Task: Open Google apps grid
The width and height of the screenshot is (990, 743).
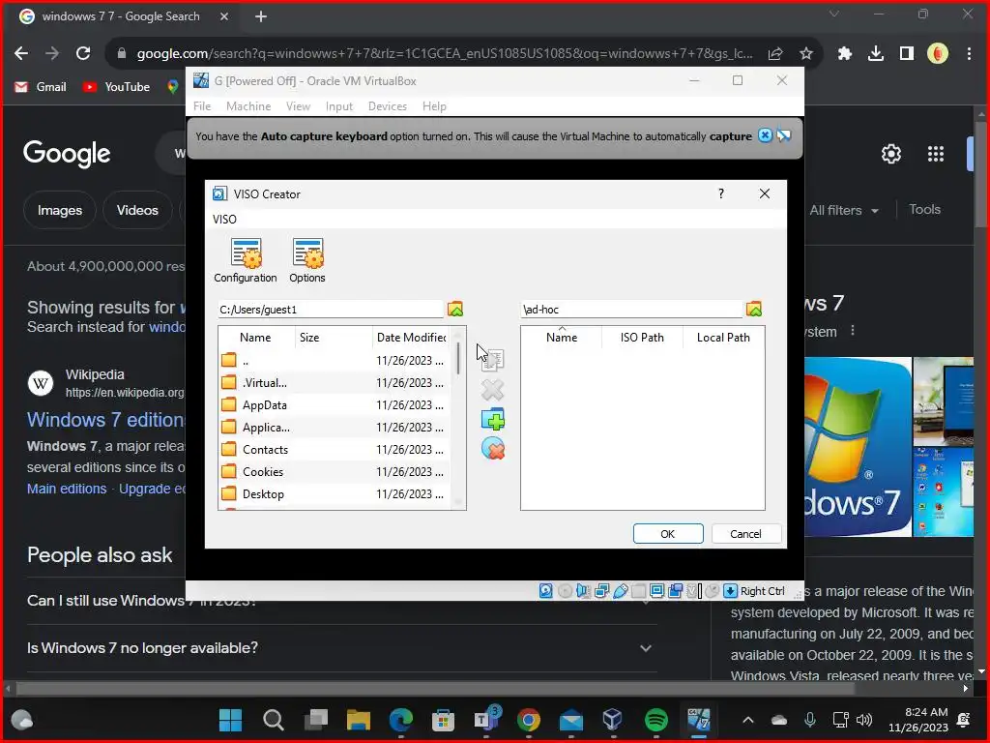Action: [x=935, y=154]
